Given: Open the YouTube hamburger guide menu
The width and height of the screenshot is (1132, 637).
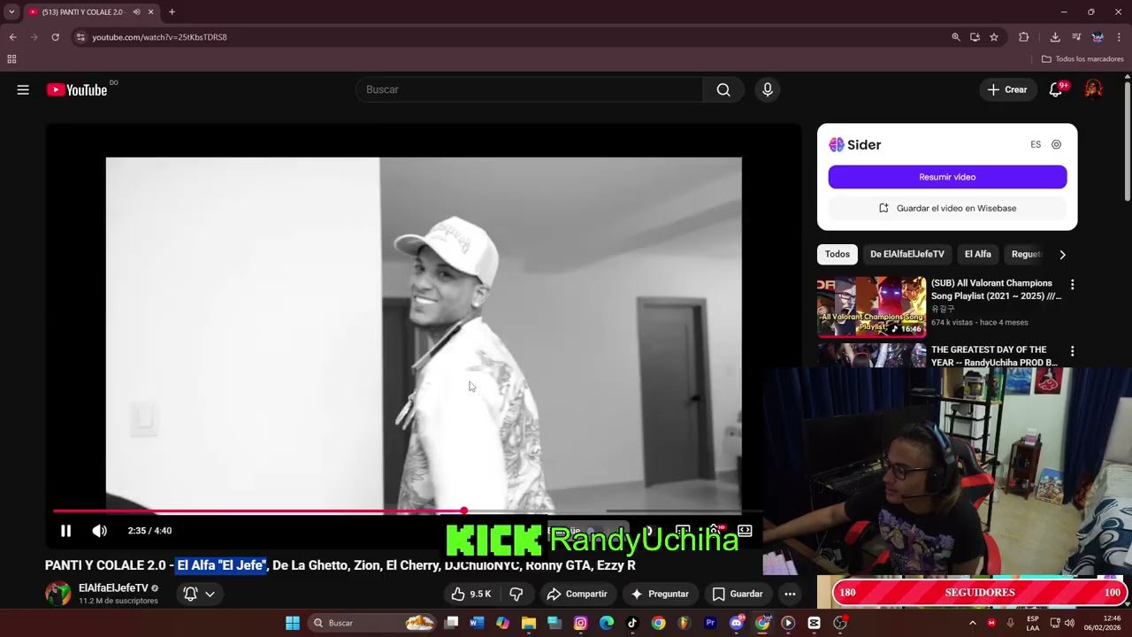Looking at the screenshot, I should tap(23, 89).
